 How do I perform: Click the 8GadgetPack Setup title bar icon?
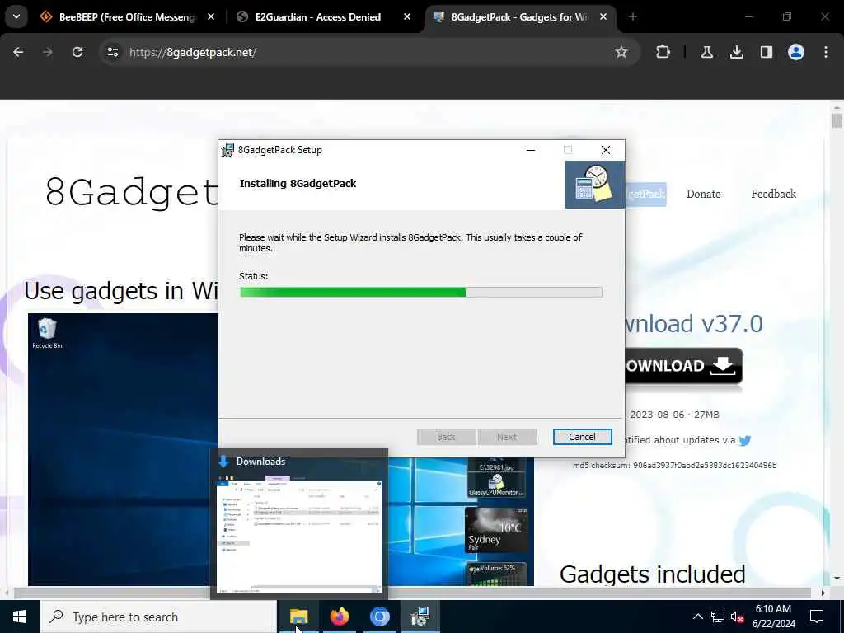228,150
